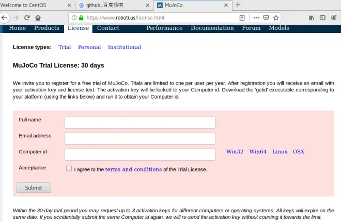Image resolution: width=341 pixels, height=222 pixels.
Task: Open the browser home page
Action: [38, 18]
